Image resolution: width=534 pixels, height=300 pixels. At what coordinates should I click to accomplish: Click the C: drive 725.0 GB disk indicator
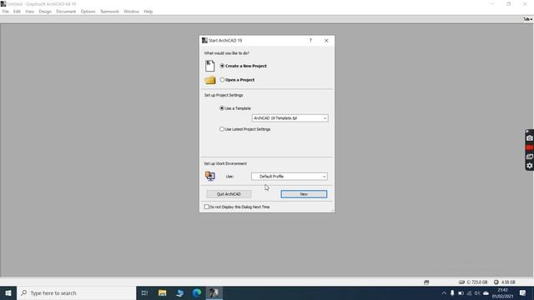473,282
